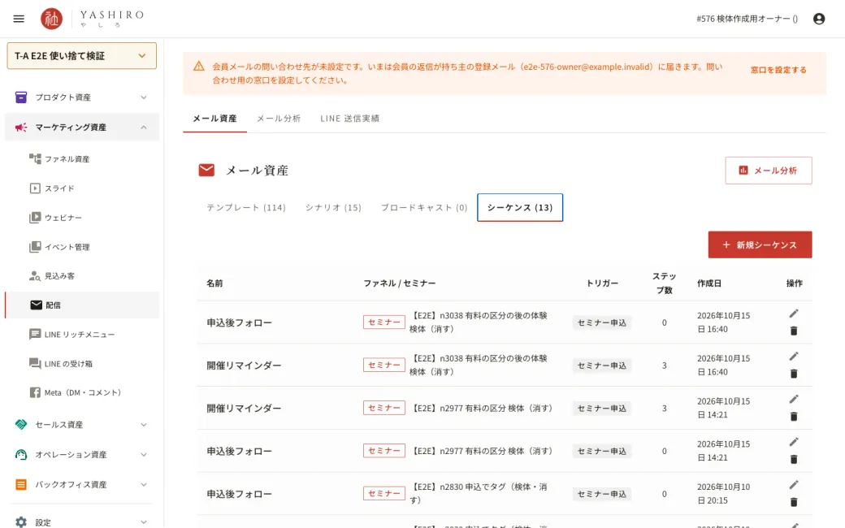845x528 pixels.
Task: Click the 2026年10月10日 20:15 date cell
Action: point(723,494)
